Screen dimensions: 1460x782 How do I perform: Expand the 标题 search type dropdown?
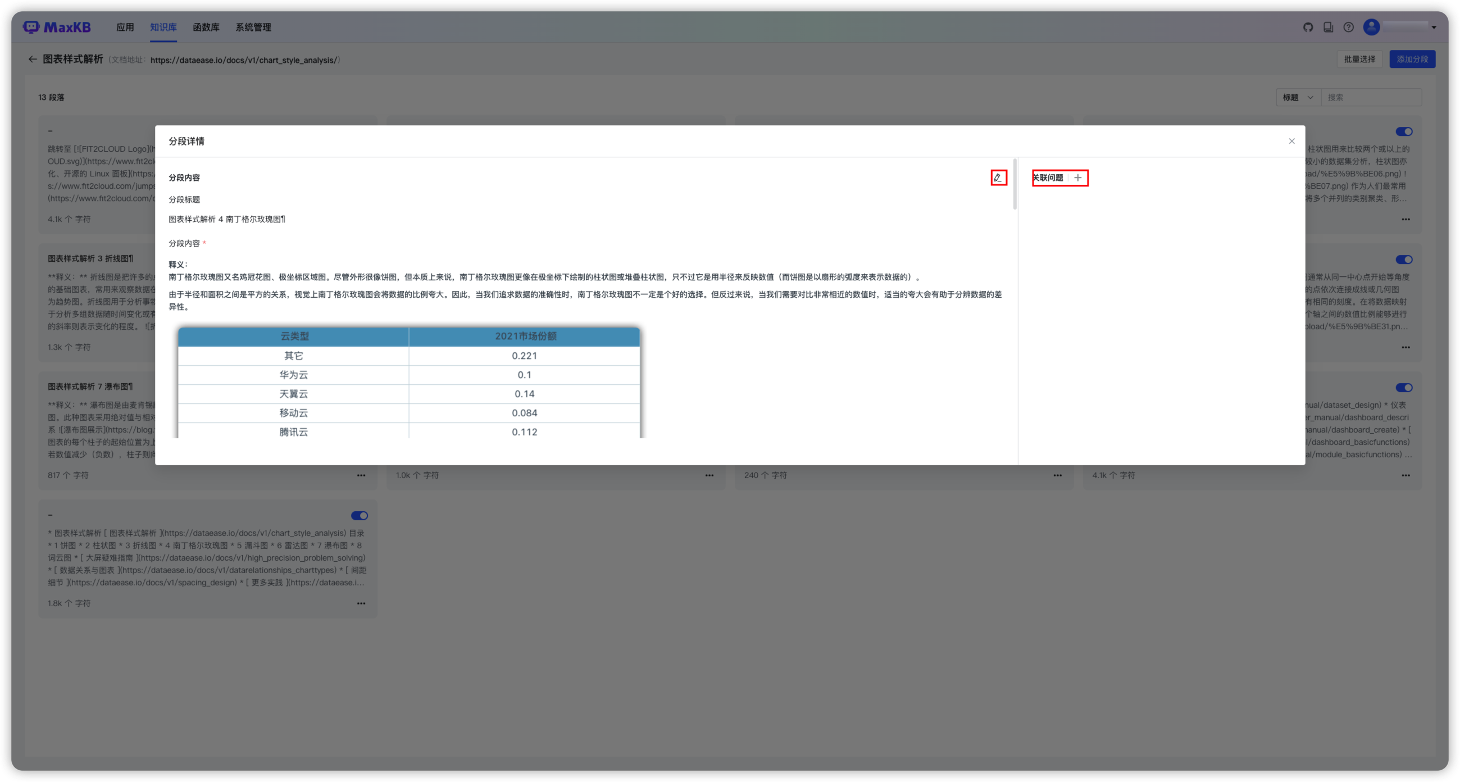pyautogui.click(x=1298, y=97)
